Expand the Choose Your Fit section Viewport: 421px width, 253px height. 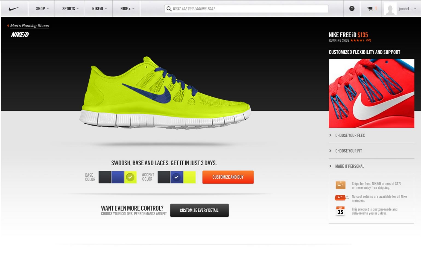click(349, 151)
